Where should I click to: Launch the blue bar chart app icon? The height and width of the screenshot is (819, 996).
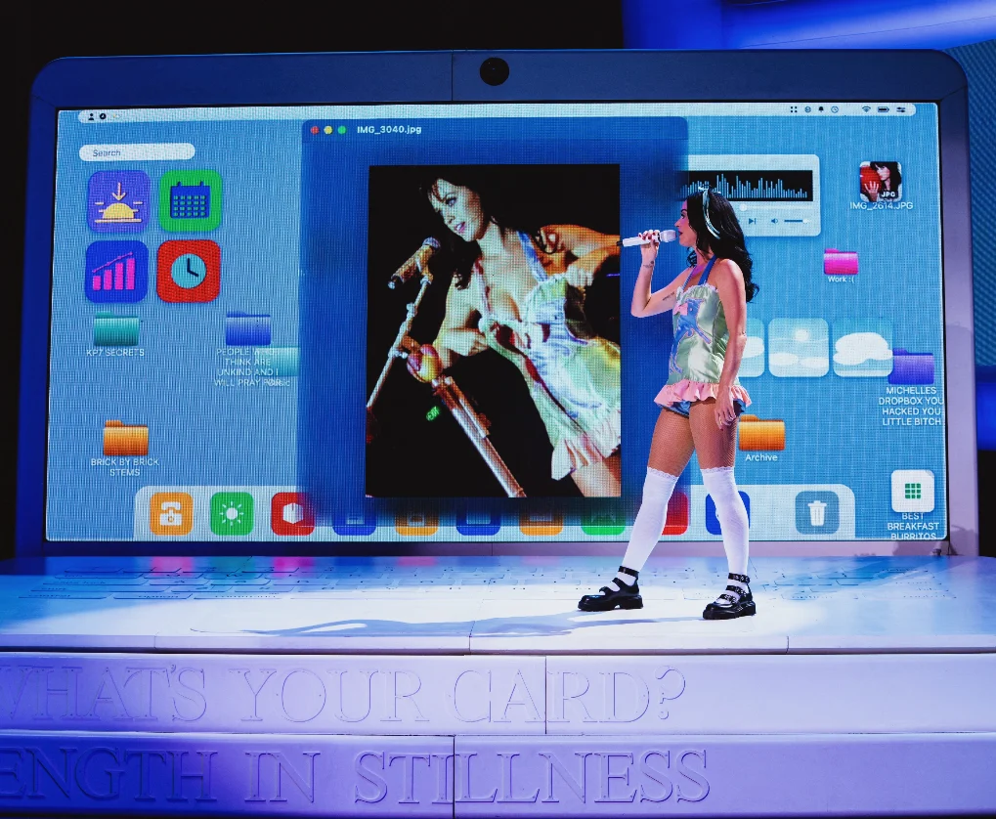point(117,272)
